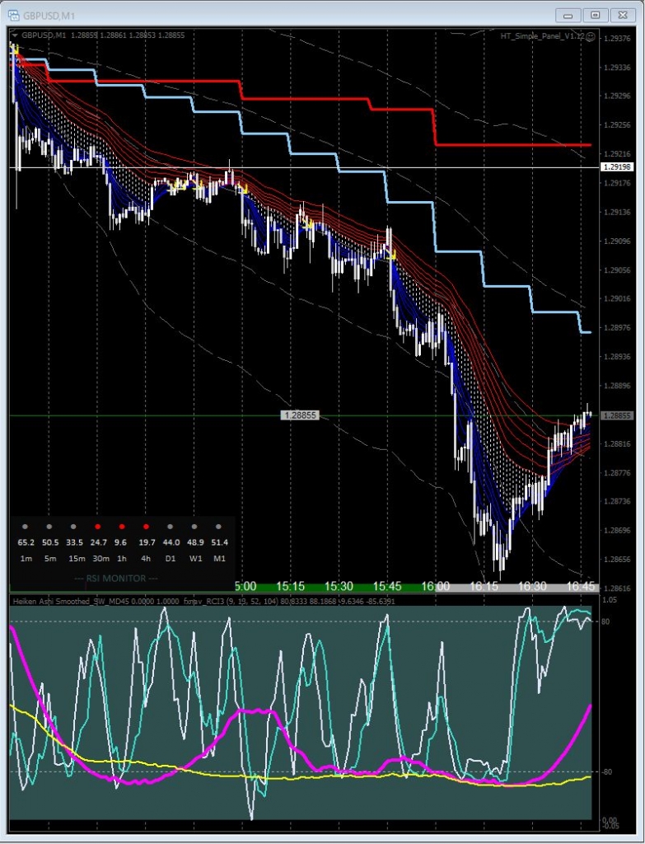This screenshot has width=645, height=844.
Task: Click the GBPUSD chart window icon
Action: [13, 15]
